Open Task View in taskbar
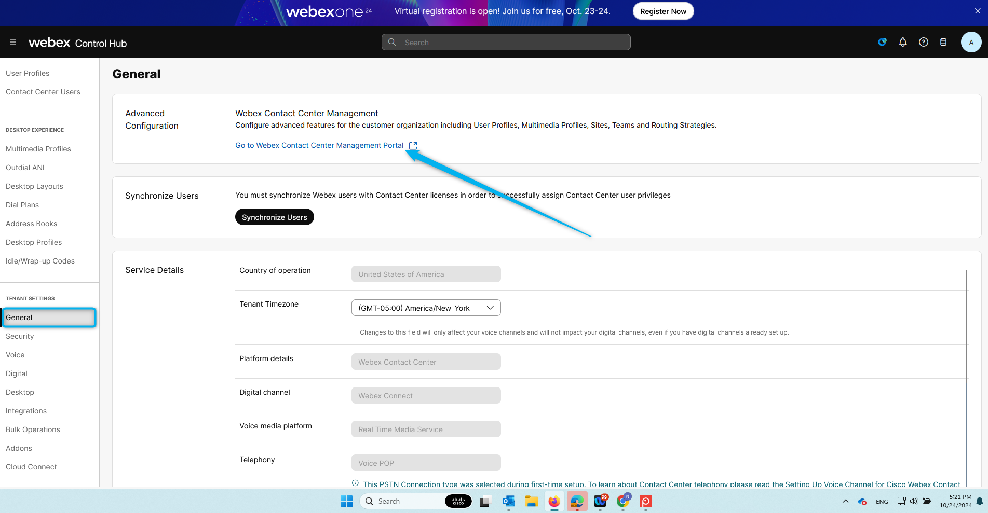This screenshot has width=988, height=513. coord(485,501)
